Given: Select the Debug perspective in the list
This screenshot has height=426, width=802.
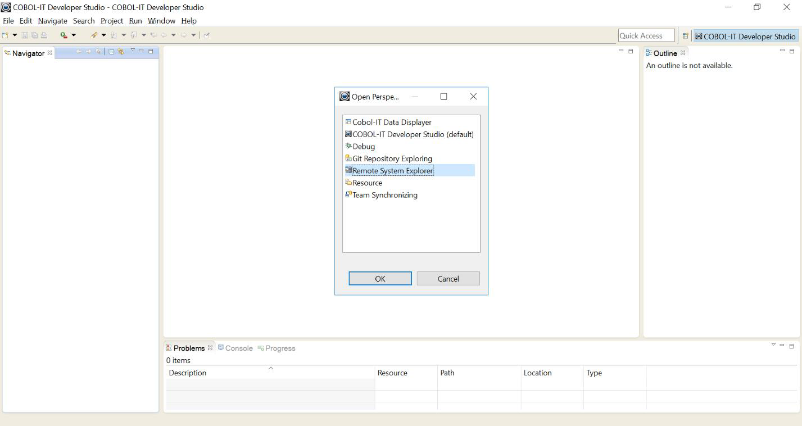Looking at the screenshot, I should pos(364,146).
